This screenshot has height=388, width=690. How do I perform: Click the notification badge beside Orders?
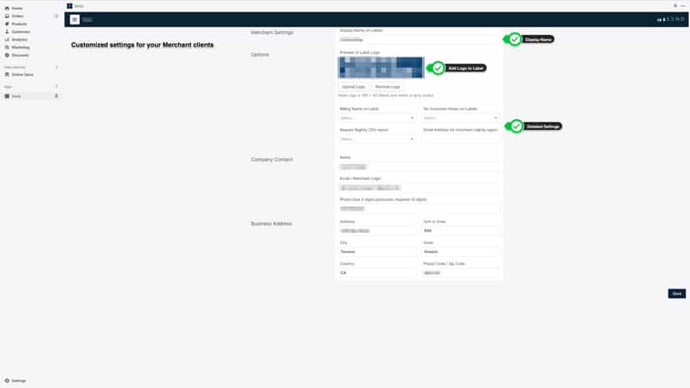(57, 17)
